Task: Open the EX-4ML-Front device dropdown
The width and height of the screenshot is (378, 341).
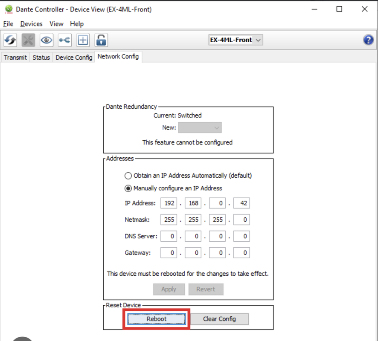Action: point(236,40)
